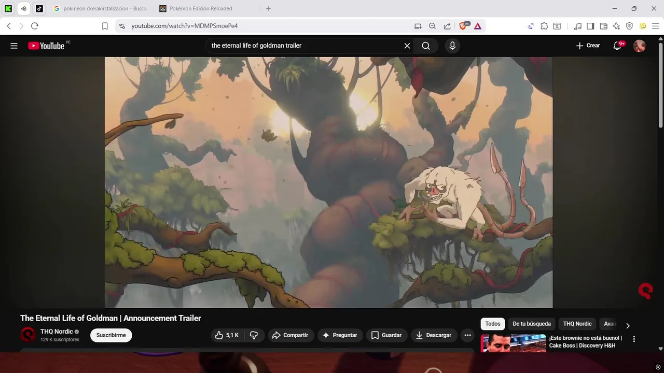Open Brave VPN shield icon
Image resolution: width=664 pixels, height=373 pixels.
[x=629, y=26]
